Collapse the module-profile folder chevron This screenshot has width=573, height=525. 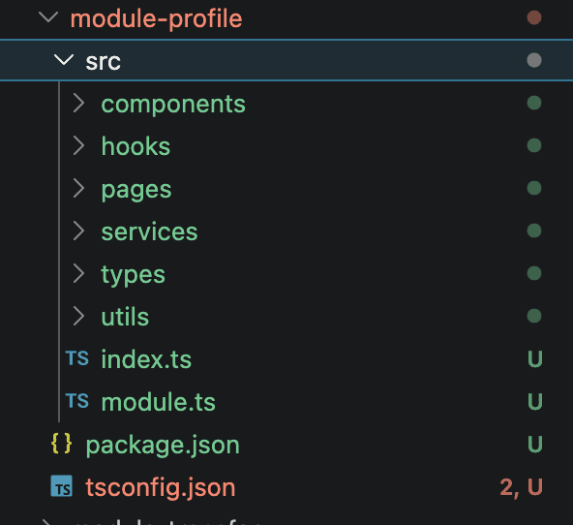48,17
